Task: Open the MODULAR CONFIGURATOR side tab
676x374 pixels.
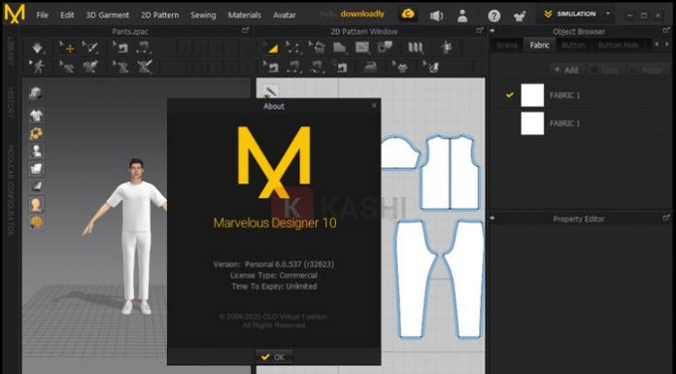Action: click(11, 190)
